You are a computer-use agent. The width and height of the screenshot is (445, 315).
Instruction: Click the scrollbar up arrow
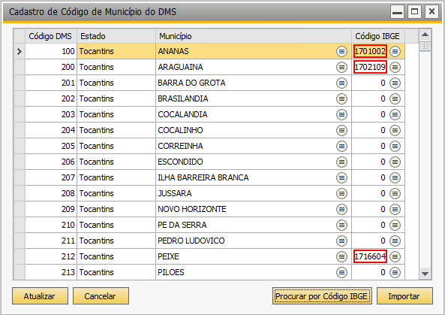coord(425,35)
